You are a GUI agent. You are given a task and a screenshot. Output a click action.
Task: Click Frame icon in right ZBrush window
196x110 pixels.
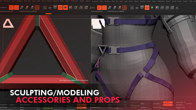click(132, 8)
